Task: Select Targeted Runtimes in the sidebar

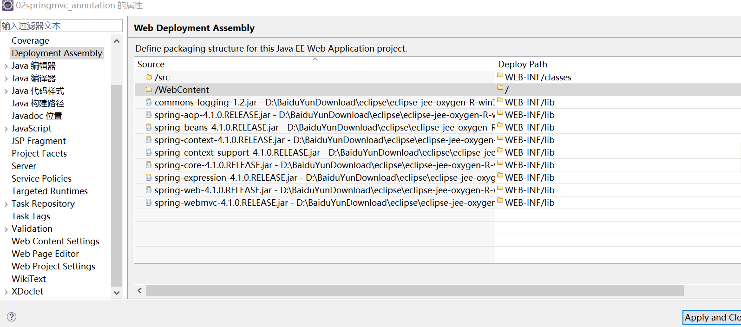Action: pos(49,191)
